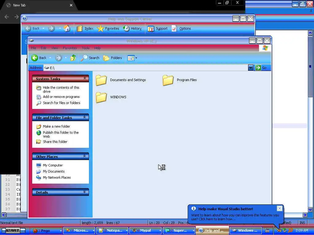Open the Tools menu in Explorer
The height and width of the screenshot is (235, 314).
[x=86, y=48]
